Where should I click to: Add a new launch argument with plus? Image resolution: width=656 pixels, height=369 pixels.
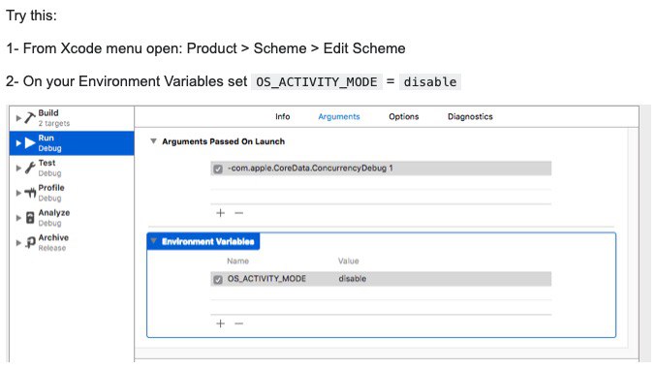[x=221, y=213]
